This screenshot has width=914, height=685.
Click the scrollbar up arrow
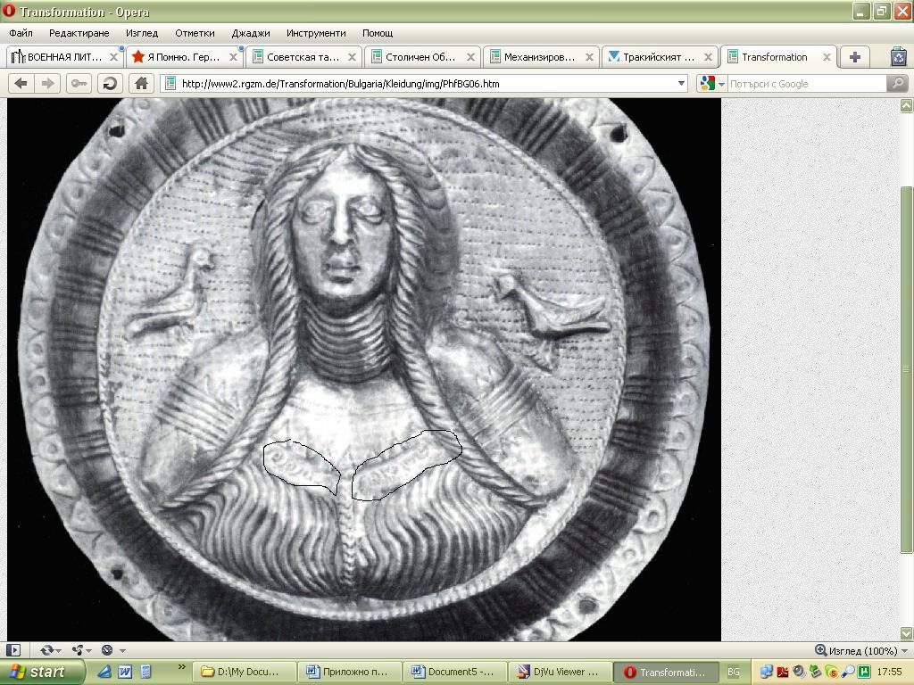click(x=906, y=105)
